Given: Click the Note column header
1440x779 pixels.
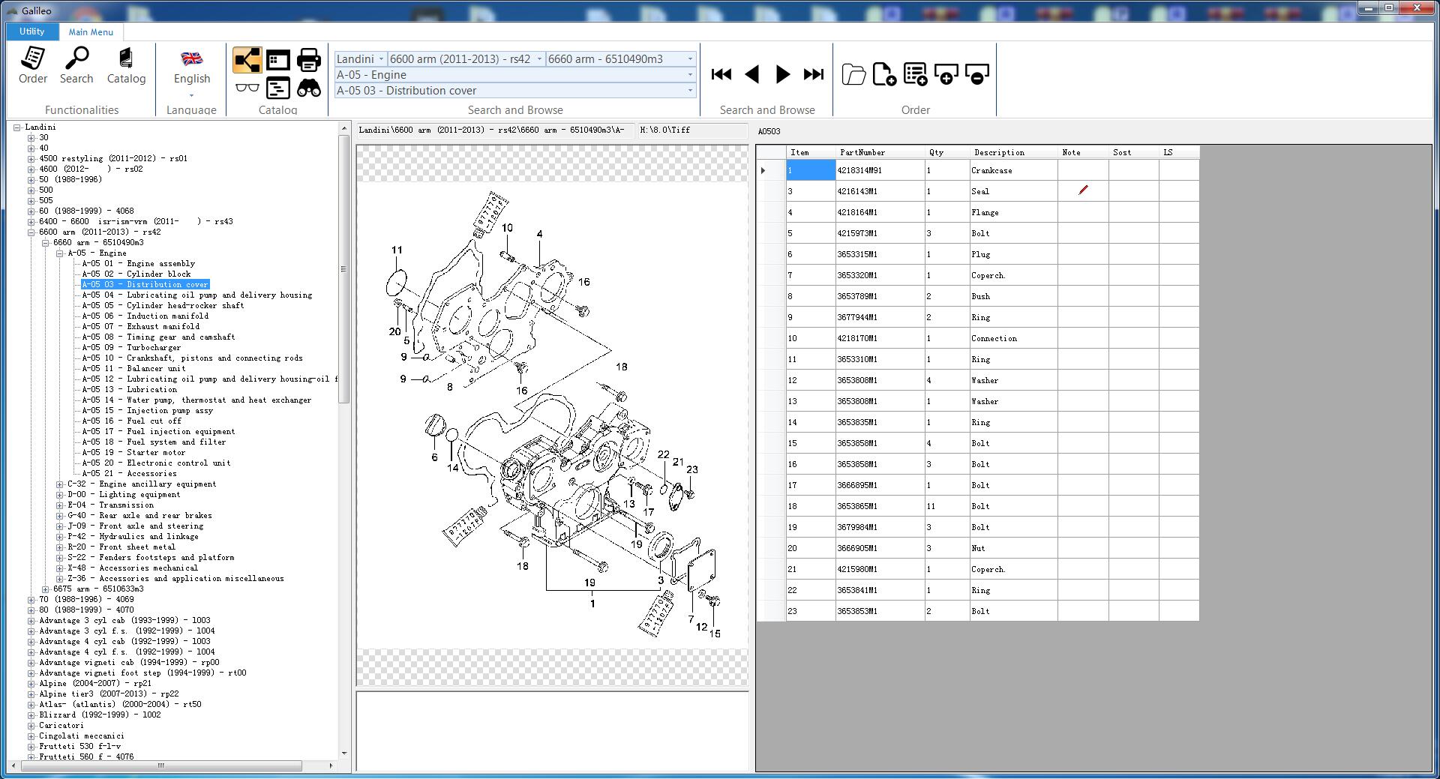Looking at the screenshot, I should click(1083, 152).
